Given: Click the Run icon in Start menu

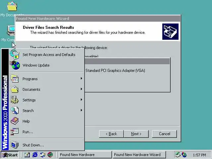Looking at the screenshot, I should (x=15, y=132).
